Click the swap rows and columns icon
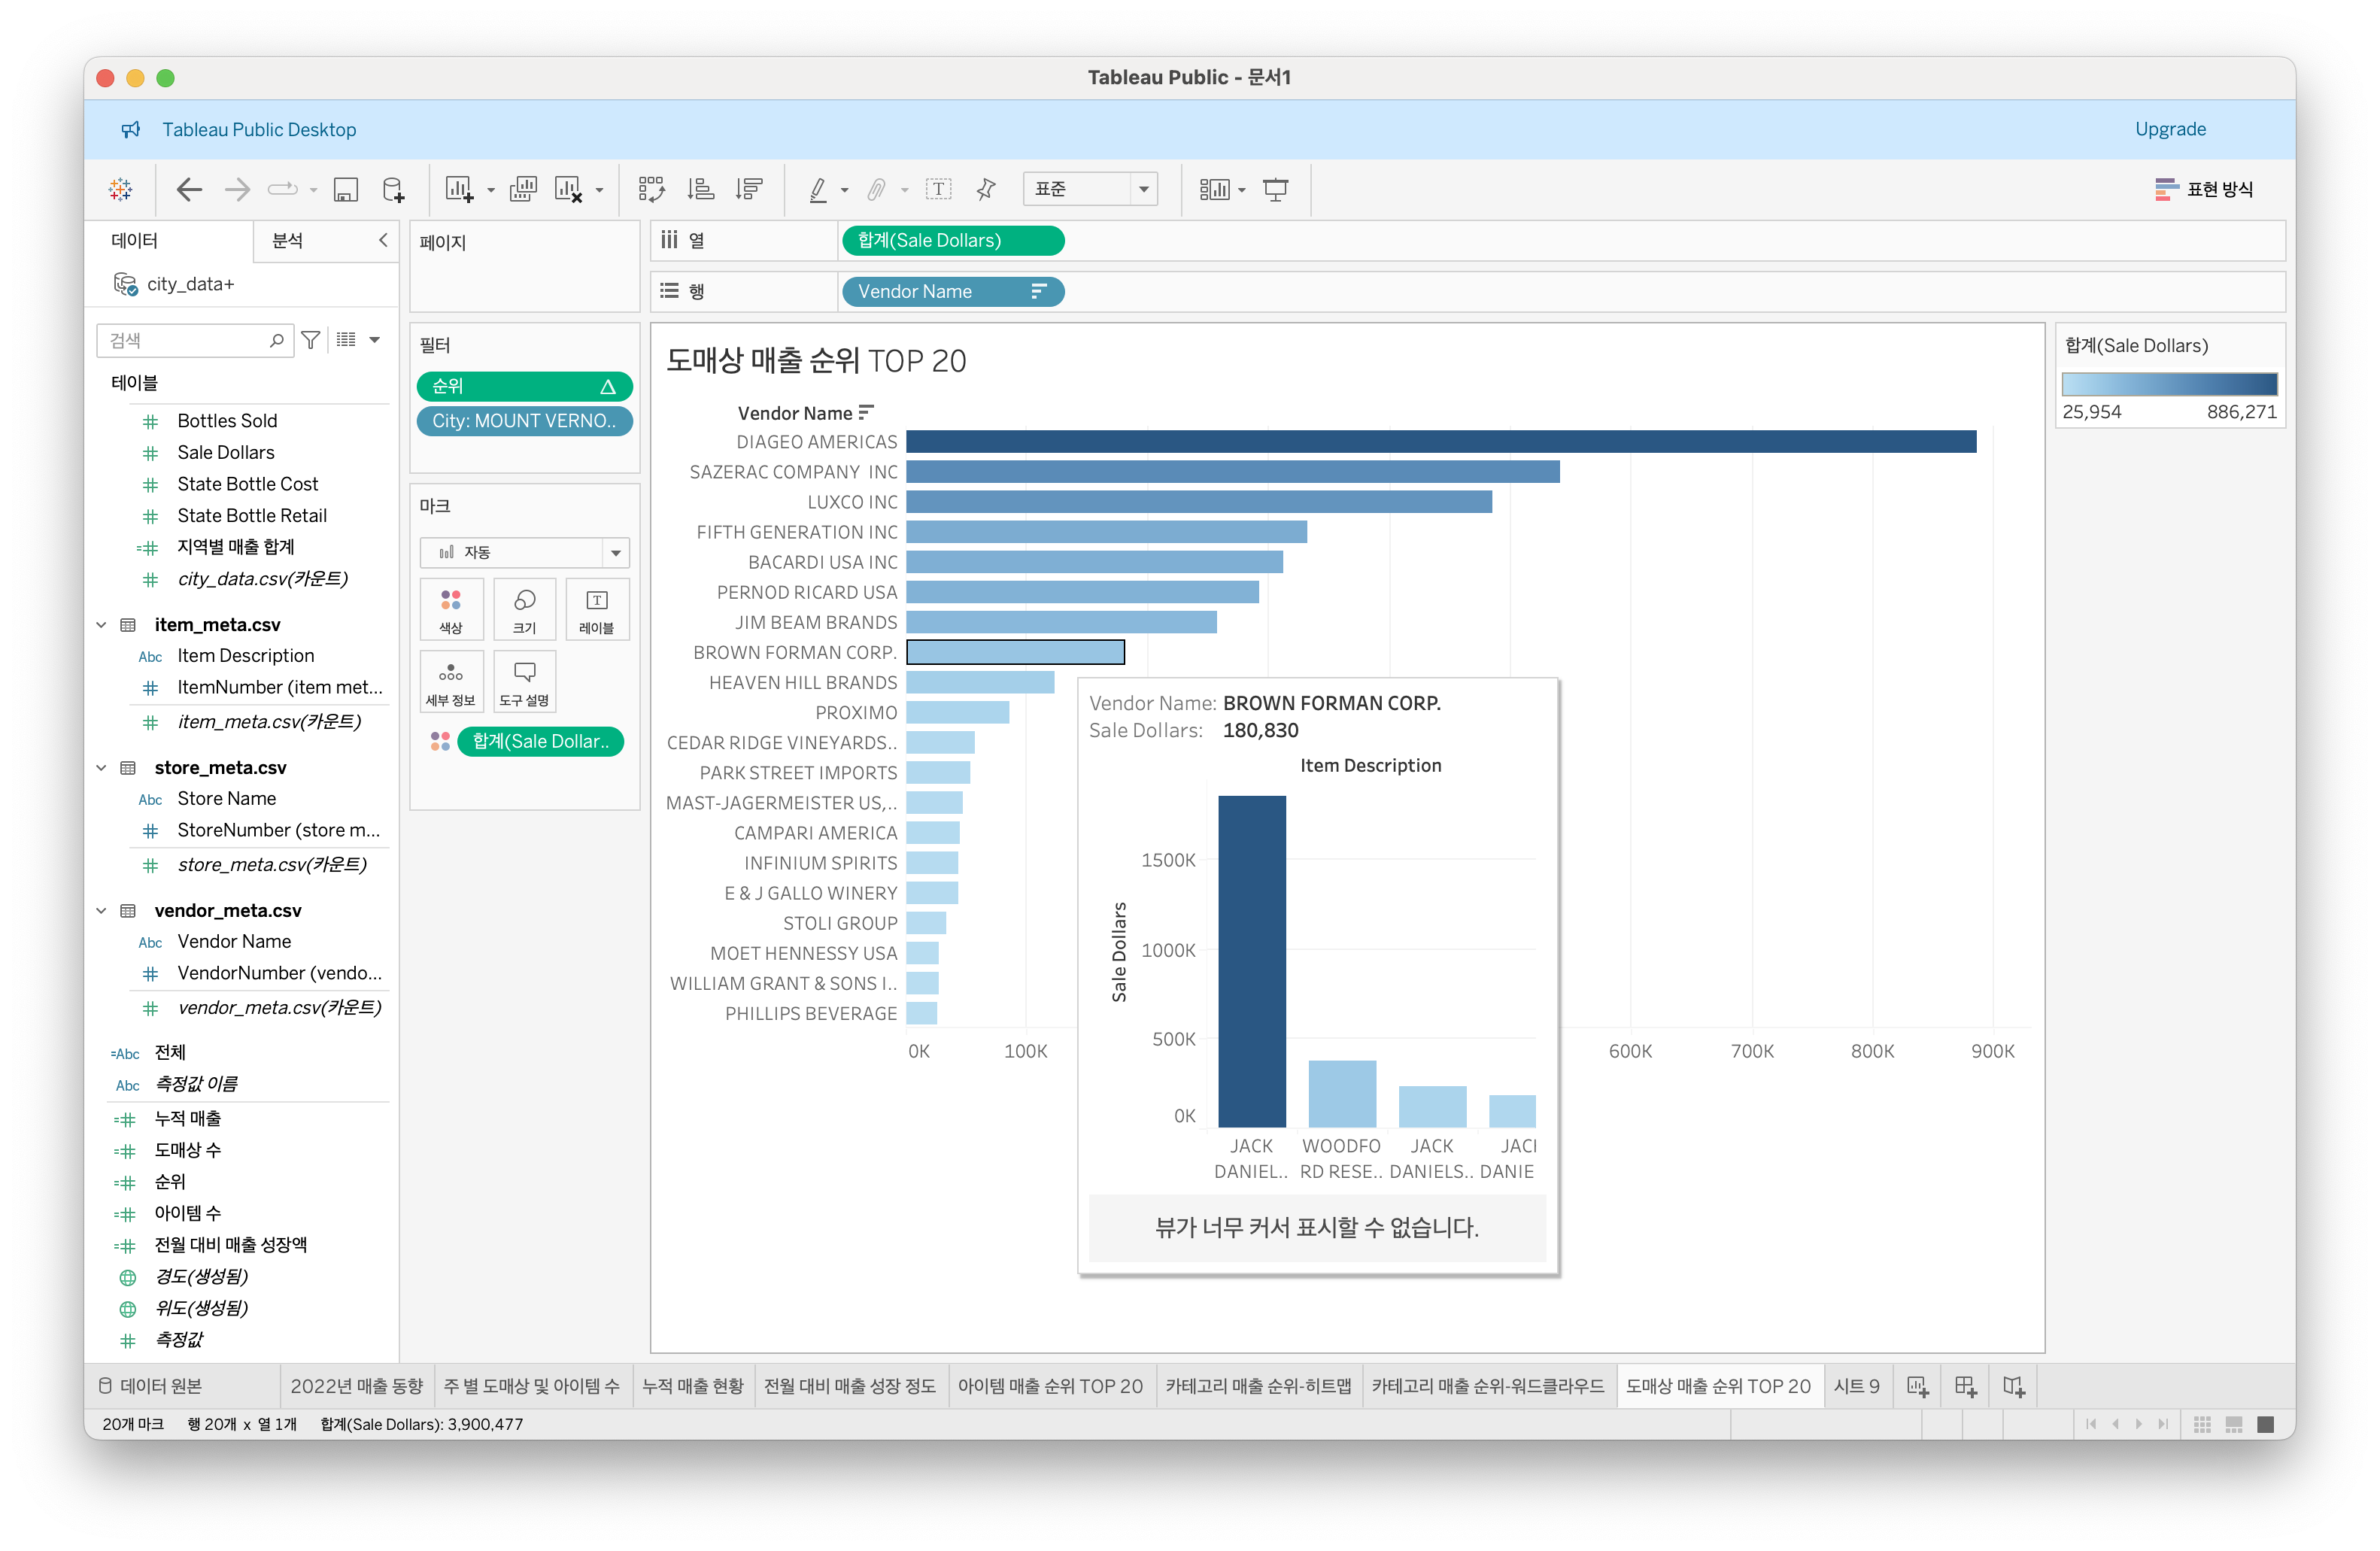Viewport: 2380px width, 1551px height. coord(651,189)
